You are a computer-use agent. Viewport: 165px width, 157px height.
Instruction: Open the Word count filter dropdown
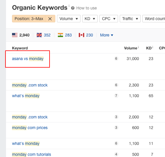tap(154, 19)
